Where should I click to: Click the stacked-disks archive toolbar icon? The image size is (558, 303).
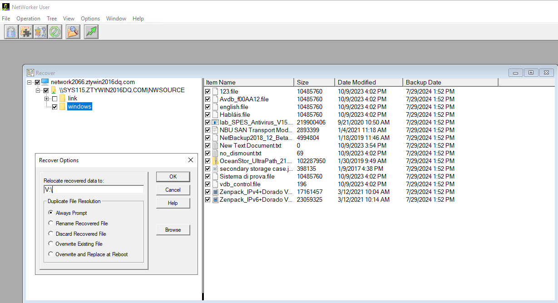[x=40, y=32]
